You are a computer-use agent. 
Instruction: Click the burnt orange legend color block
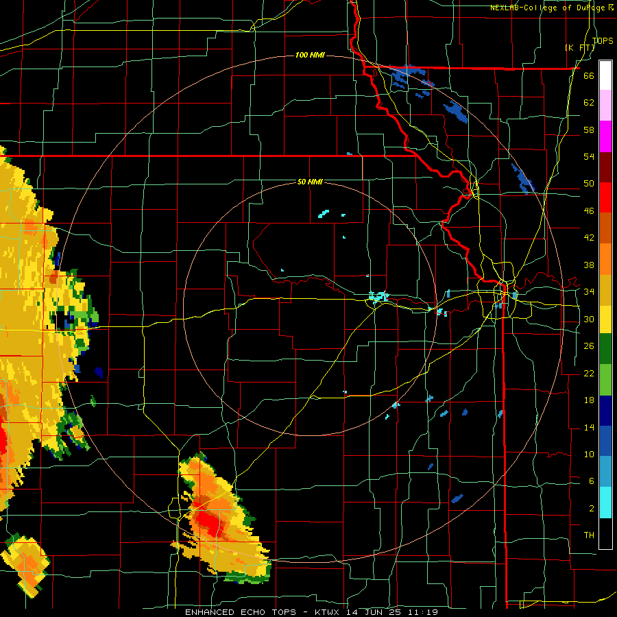(605, 228)
